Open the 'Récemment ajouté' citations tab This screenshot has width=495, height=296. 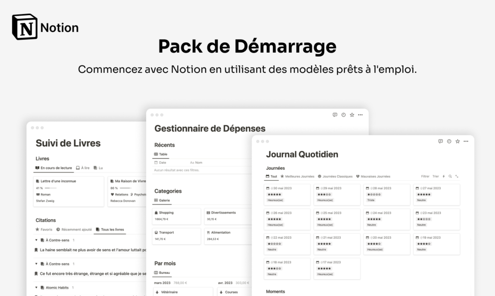pyautogui.click(x=74, y=230)
